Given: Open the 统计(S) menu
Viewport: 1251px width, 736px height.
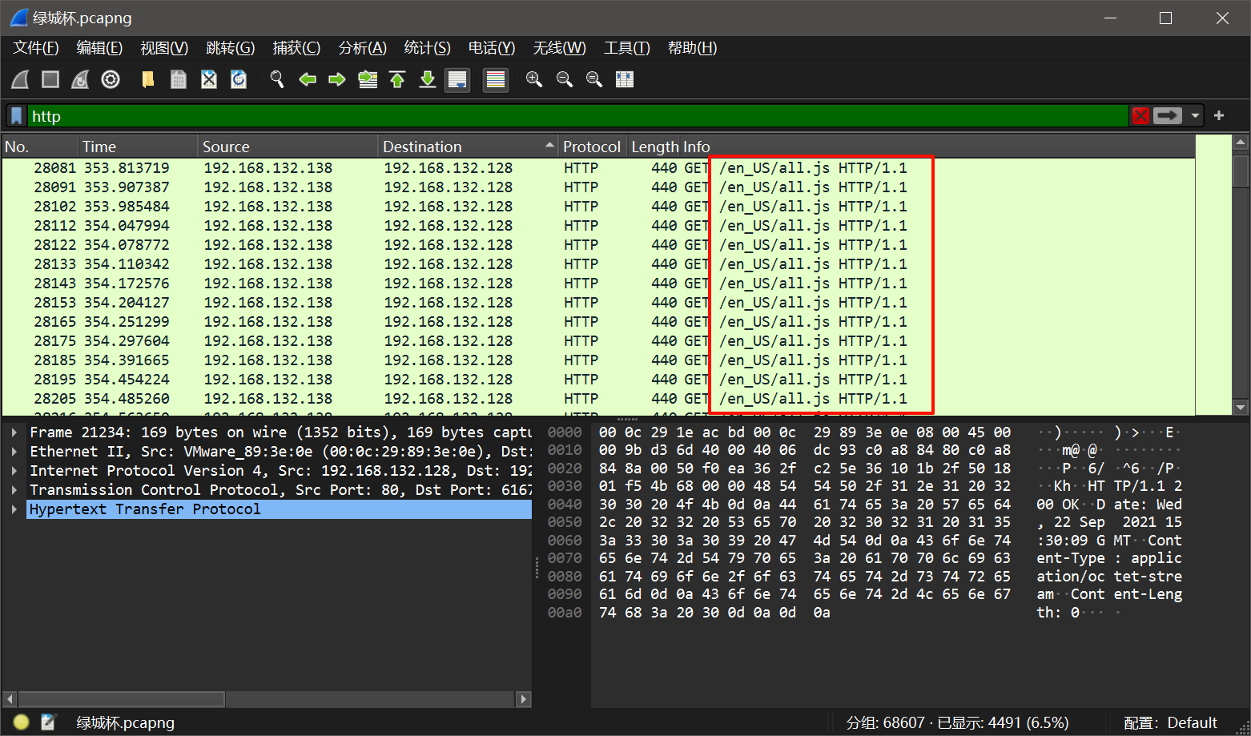Looking at the screenshot, I should [x=427, y=48].
